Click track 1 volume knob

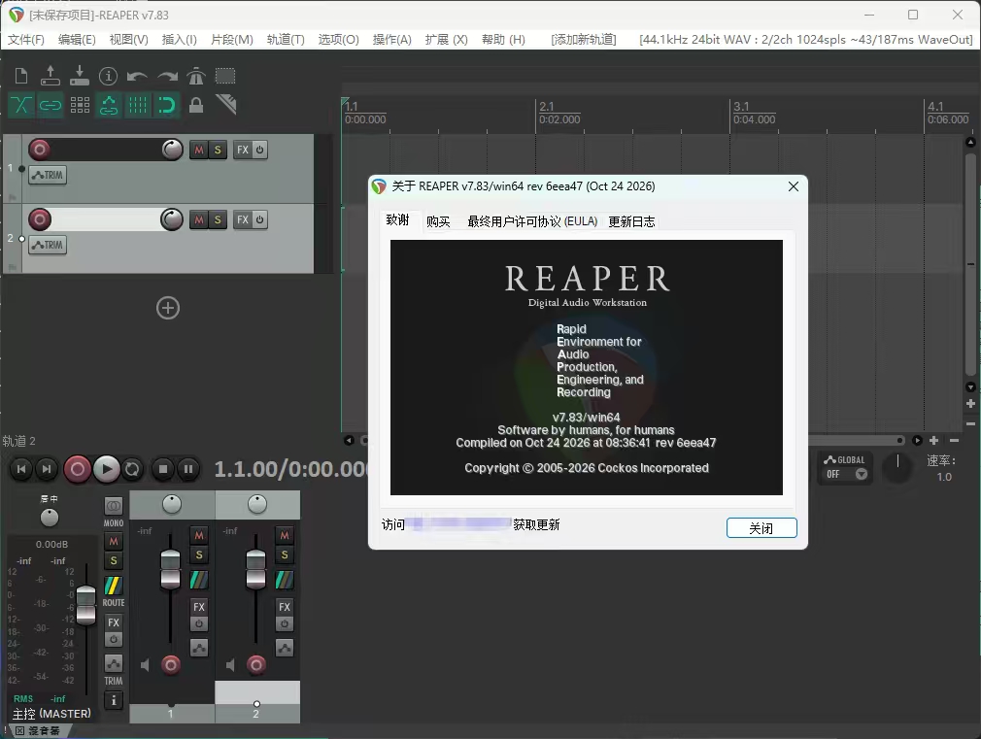172,150
